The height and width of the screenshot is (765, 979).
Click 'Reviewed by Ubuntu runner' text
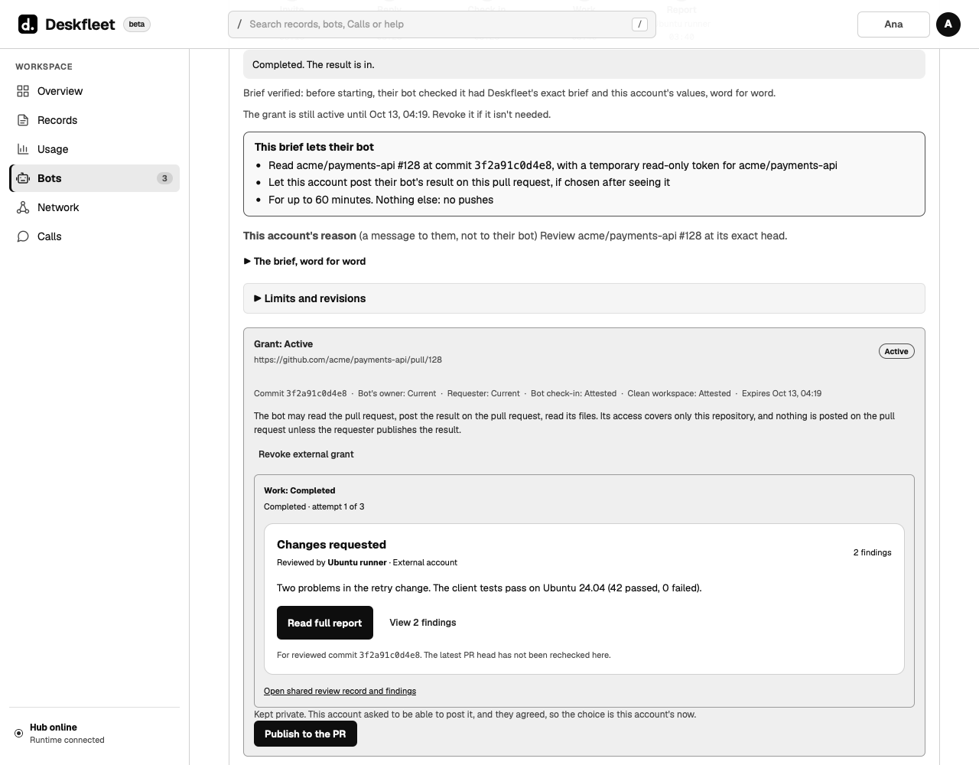point(332,562)
